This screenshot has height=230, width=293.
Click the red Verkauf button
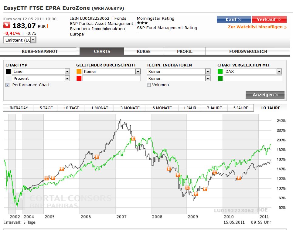pos(269,19)
